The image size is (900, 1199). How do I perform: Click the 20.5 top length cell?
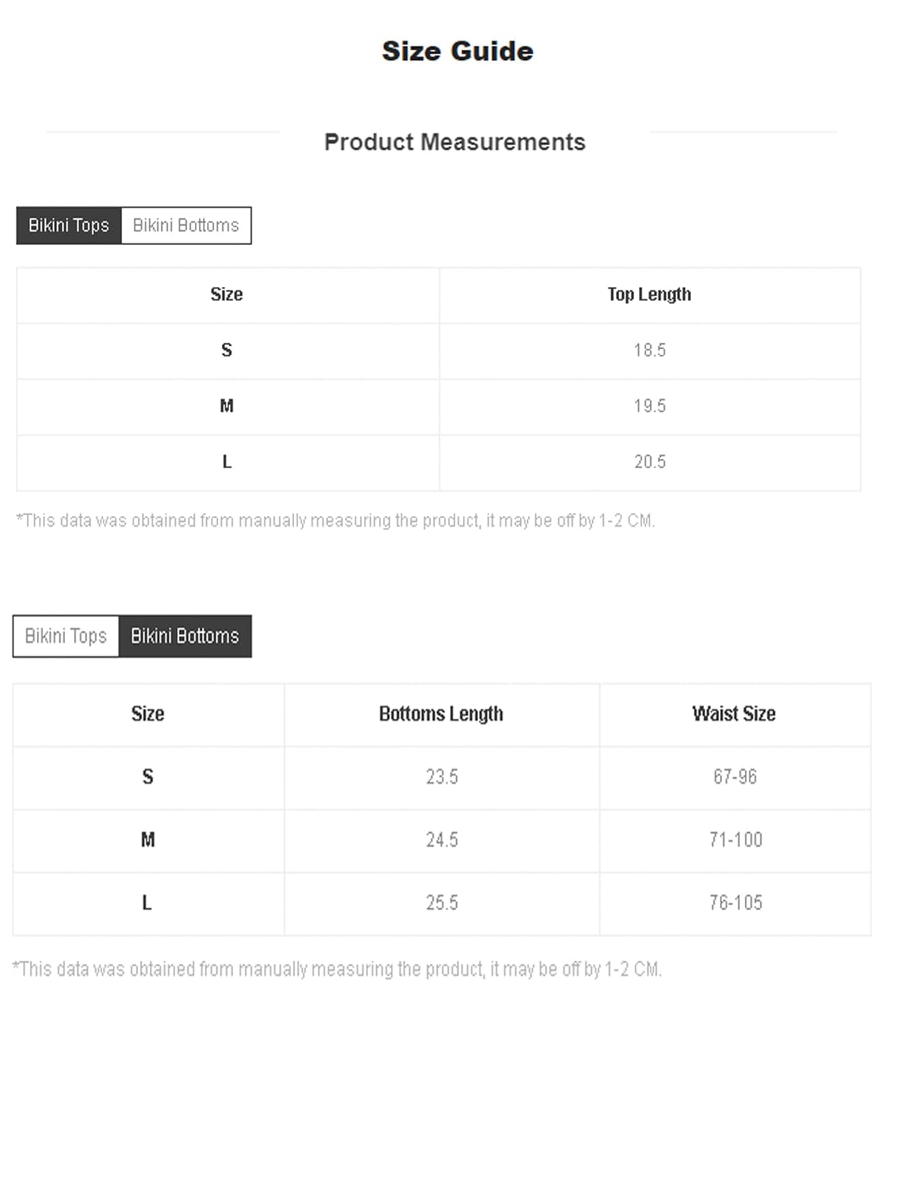click(x=649, y=462)
